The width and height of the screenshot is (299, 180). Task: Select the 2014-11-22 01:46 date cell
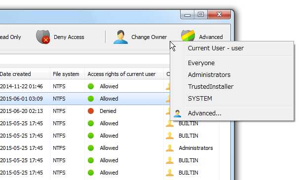(x=21, y=86)
